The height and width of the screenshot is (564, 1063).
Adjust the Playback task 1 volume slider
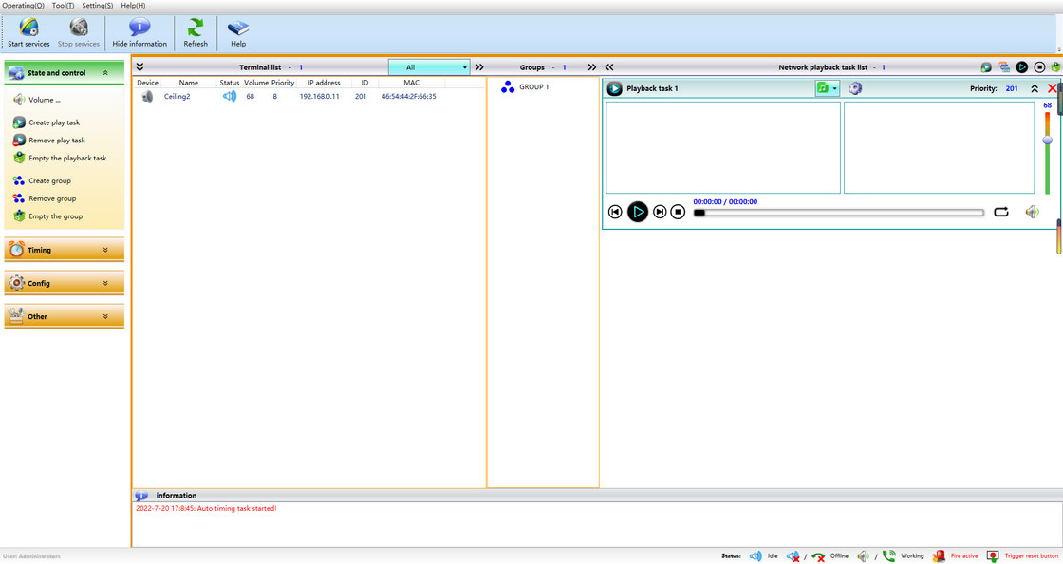pos(1046,141)
